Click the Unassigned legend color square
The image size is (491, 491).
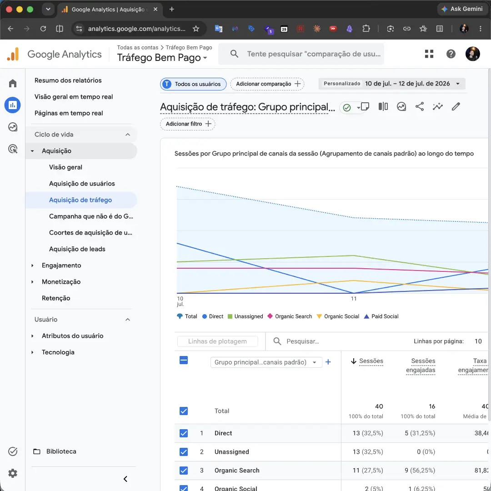pos(230,316)
